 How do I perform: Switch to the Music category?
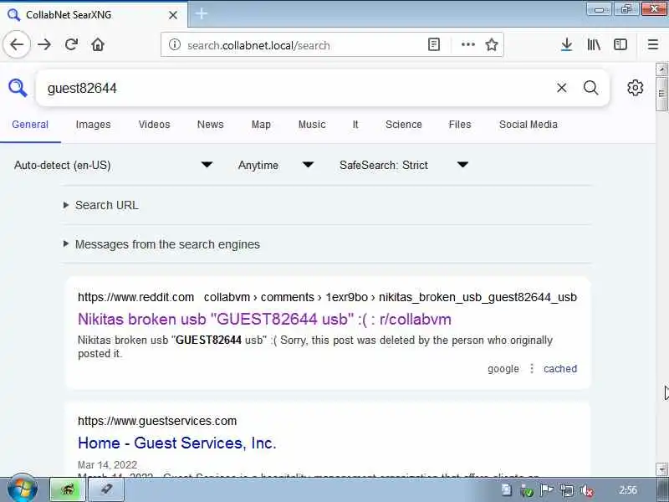click(312, 124)
